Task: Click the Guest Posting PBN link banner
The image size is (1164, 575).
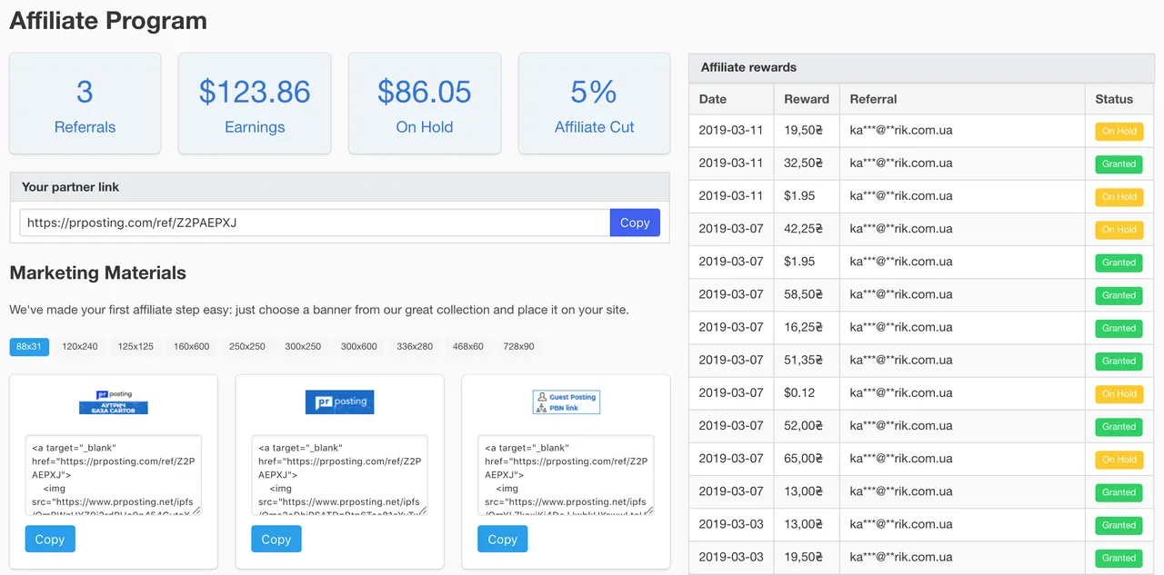Action: pyautogui.click(x=567, y=402)
